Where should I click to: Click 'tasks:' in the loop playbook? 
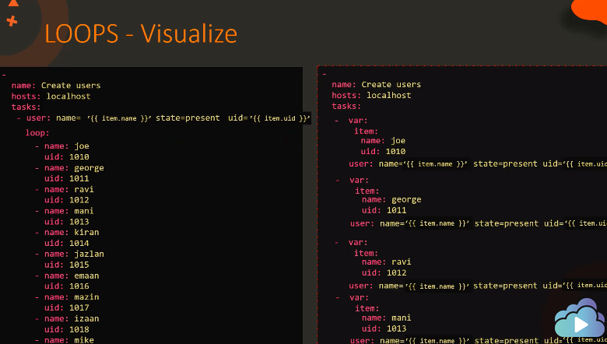(x=26, y=107)
